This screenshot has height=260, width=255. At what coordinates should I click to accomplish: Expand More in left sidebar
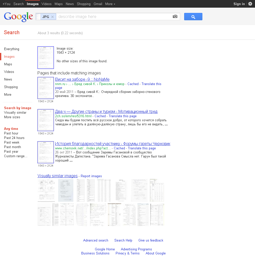pyautogui.click(x=8, y=94)
